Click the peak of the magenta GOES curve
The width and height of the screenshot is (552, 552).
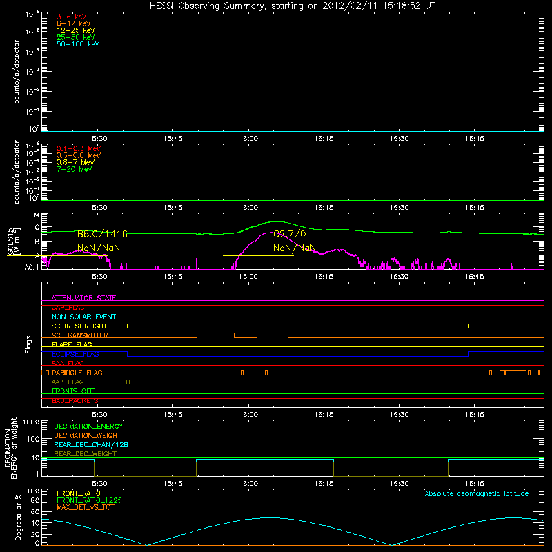(273, 232)
